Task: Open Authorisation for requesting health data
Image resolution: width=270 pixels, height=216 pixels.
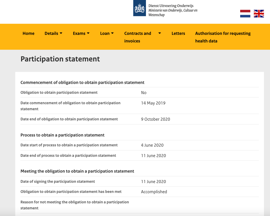Action: (223, 37)
